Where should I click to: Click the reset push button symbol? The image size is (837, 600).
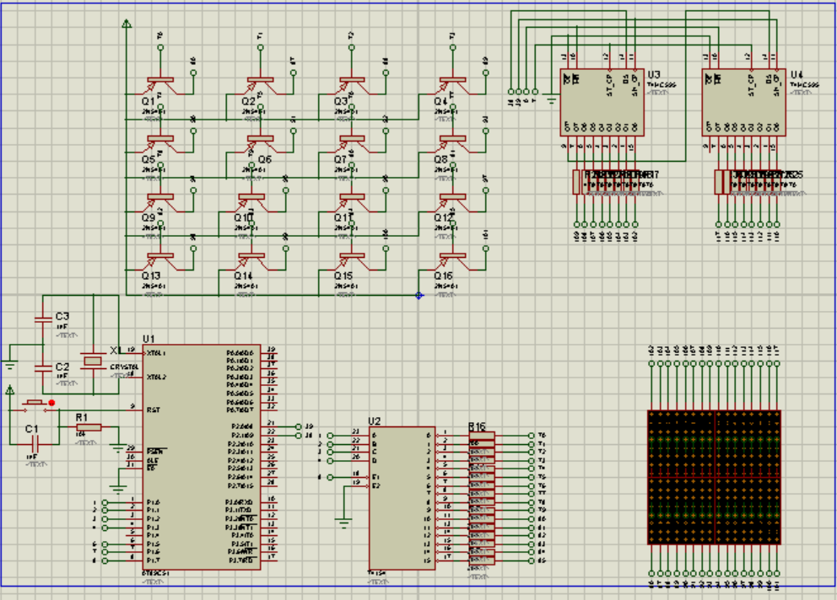(35, 405)
